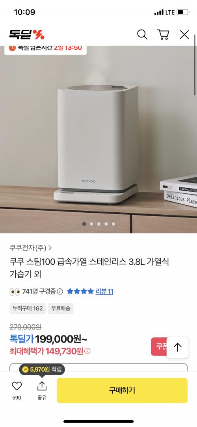Close the page with the X icon
197x427 pixels.
[184, 35]
